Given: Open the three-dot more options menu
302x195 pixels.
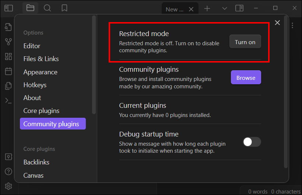Looking at the screenshot, I should (292, 25).
